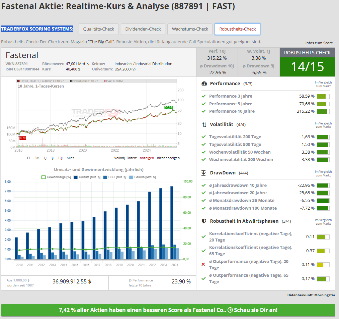The image size is (339, 319).
Task: Click the green checkmark beside Performance 3 Jahre
Action: [203, 96]
